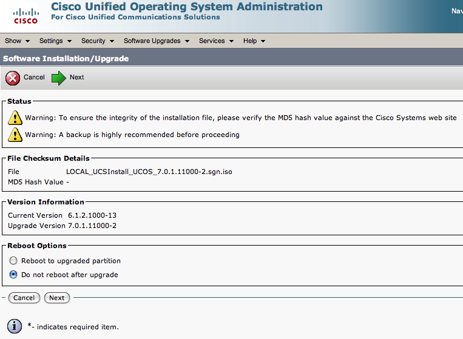Screen dimensions: 463x339
Task: Click the MD5 integrity warning icon
Action: (x=15, y=118)
